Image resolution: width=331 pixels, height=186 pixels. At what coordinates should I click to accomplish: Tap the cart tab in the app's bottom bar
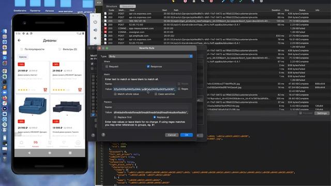(x=50, y=144)
